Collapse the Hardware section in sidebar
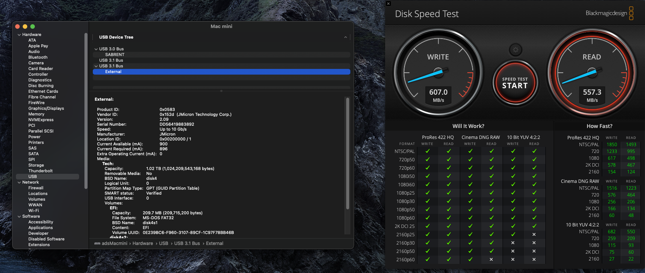 [19, 35]
